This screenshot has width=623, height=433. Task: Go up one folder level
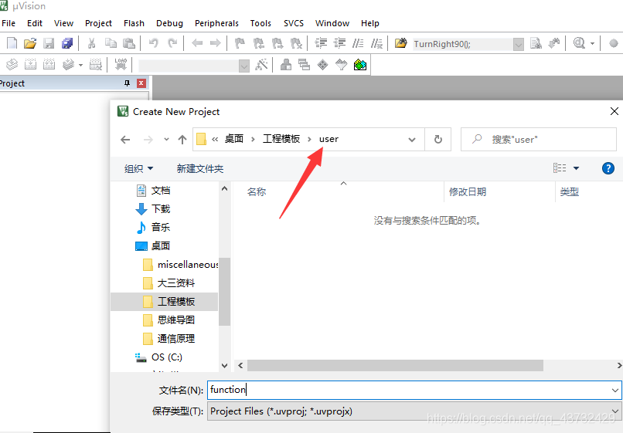point(182,139)
